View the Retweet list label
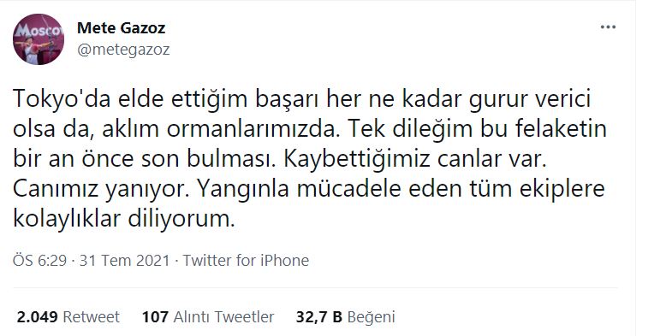Viewport: 672px width, 336px height. click(92, 316)
